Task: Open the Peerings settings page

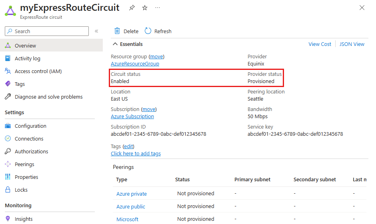Action: pyautogui.click(x=24, y=164)
